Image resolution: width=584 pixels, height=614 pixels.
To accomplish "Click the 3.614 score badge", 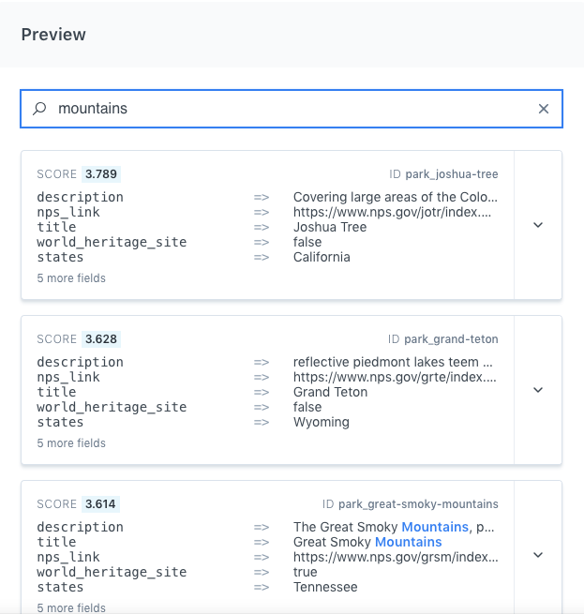I will click(100, 504).
